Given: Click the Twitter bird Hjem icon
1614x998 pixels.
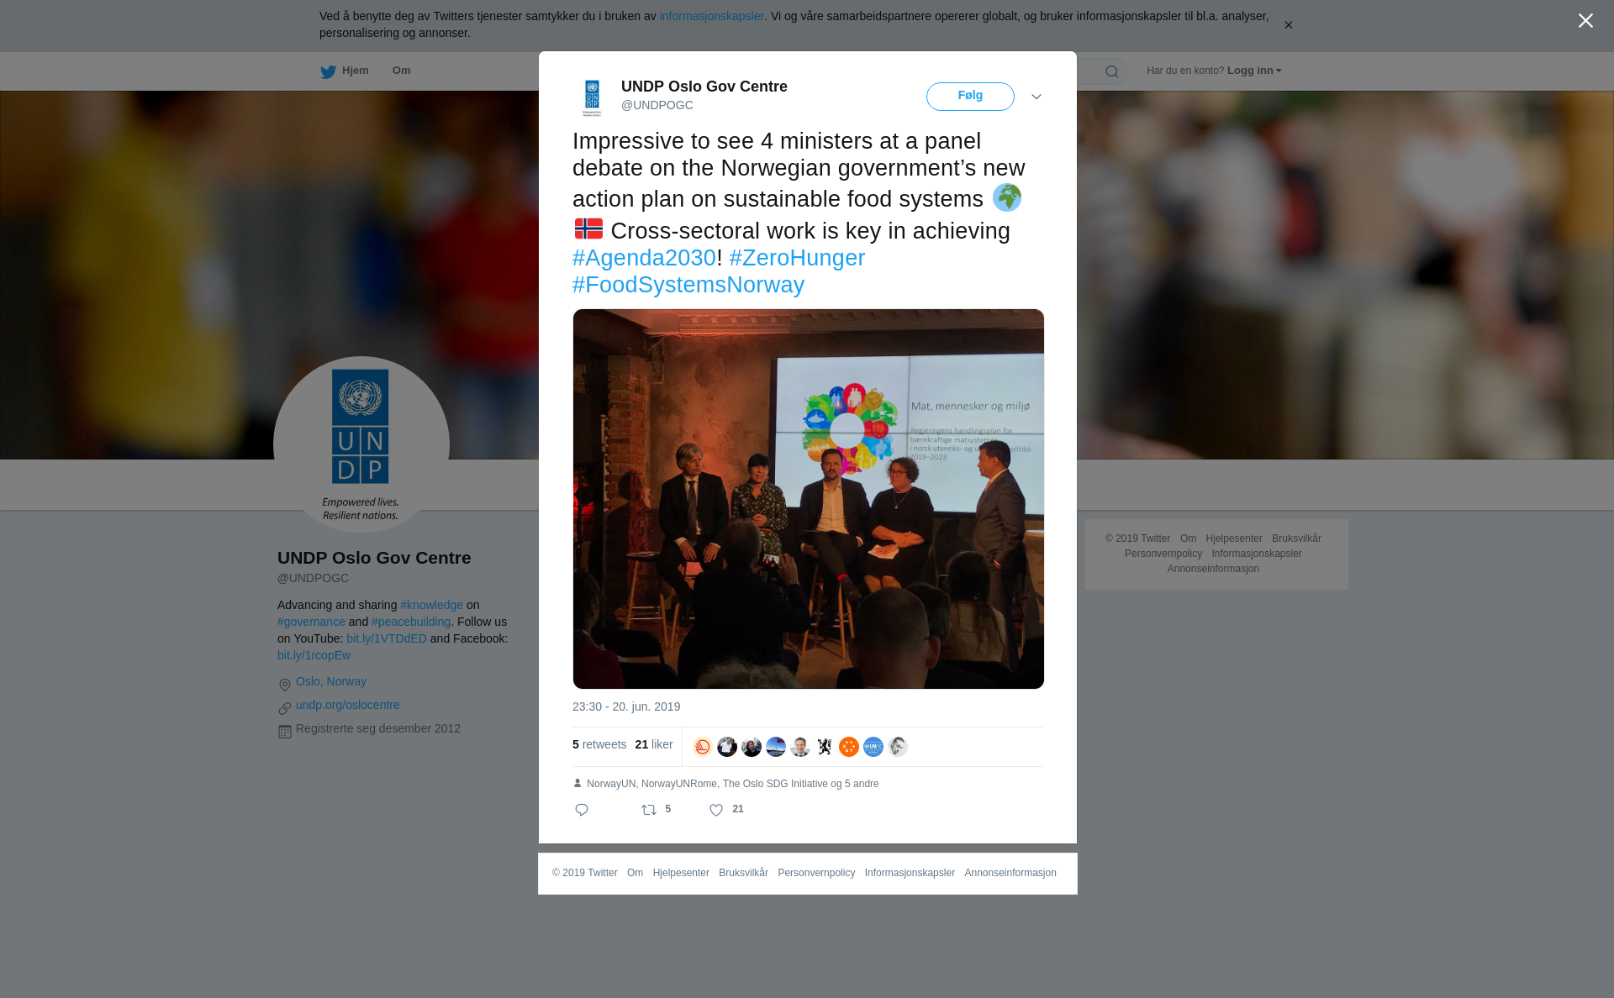Looking at the screenshot, I should (x=328, y=71).
